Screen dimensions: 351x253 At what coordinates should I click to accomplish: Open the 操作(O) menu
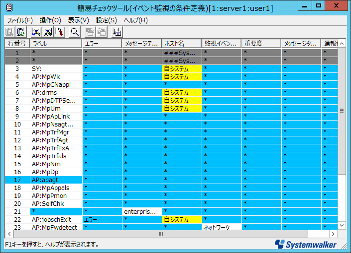(50, 20)
